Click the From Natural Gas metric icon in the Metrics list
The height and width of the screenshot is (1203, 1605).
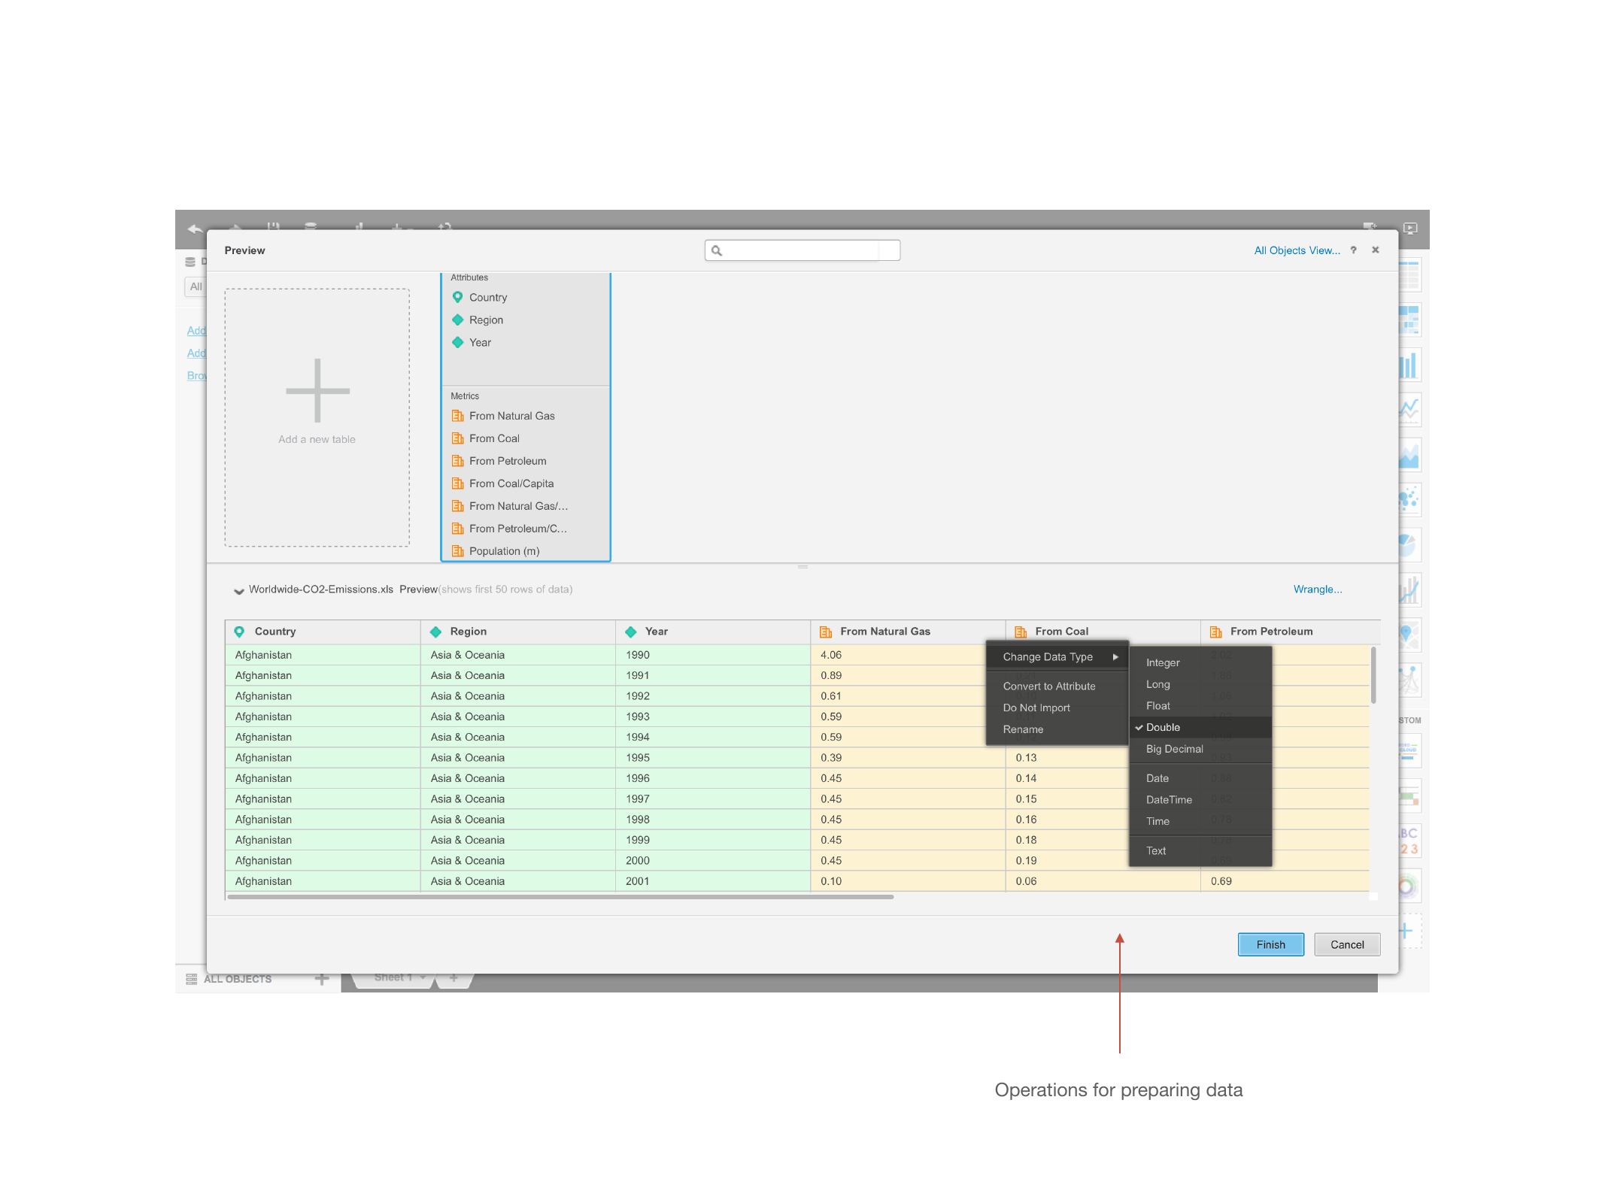pos(457,416)
